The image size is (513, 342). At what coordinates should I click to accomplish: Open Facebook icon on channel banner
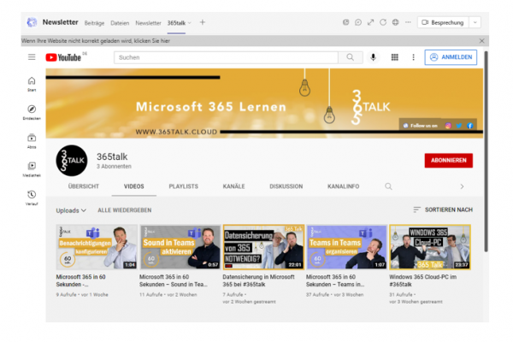pyautogui.click(x=469, y=126)
